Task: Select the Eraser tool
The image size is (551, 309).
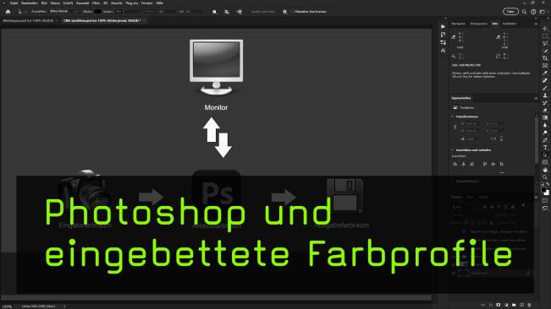Action: 545,111
